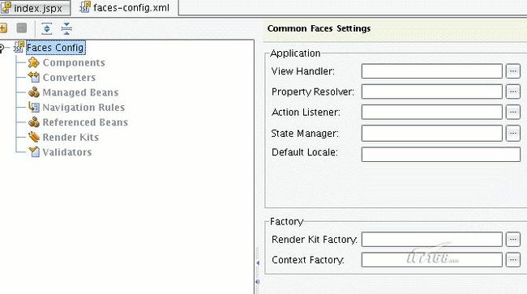Browse for State Manager class

point(513,134)
